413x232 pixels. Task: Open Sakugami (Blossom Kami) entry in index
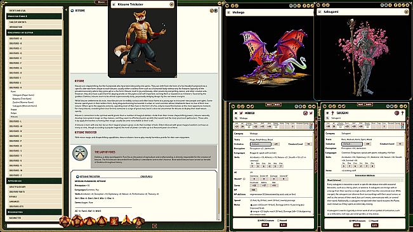[x=25, y=106]
